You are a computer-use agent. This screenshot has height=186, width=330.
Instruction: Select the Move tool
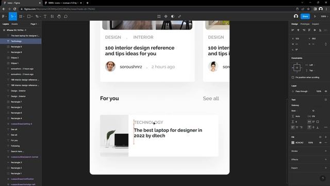point(12,16)
